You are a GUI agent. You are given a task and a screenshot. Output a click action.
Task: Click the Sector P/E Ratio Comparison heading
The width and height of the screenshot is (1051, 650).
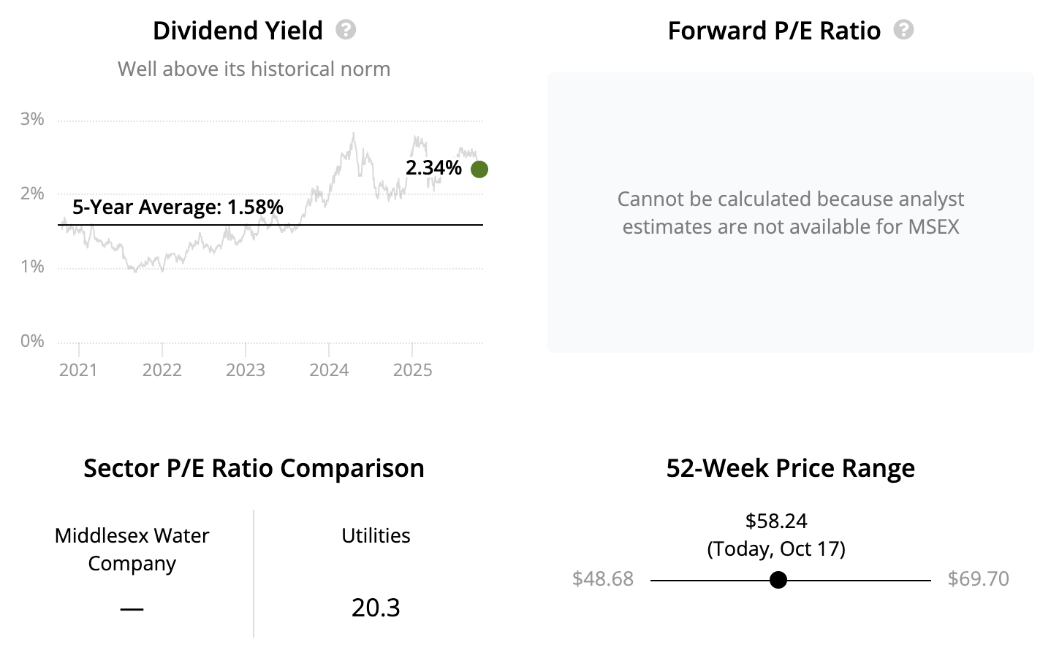tap(254, 468)
